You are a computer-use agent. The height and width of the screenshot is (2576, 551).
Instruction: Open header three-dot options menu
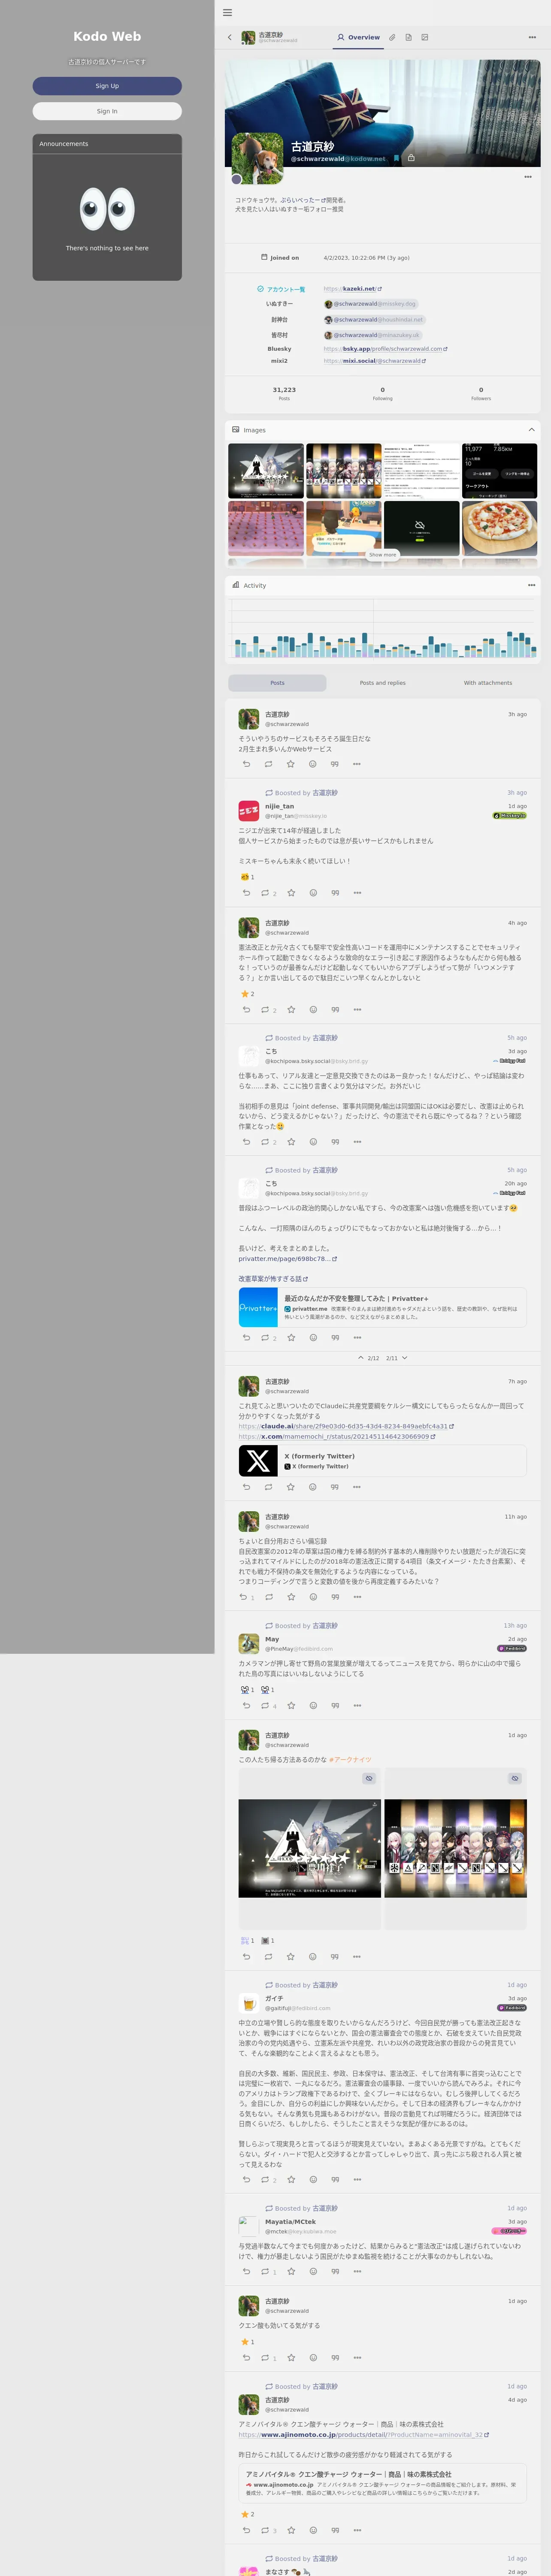tap(532, 37)
